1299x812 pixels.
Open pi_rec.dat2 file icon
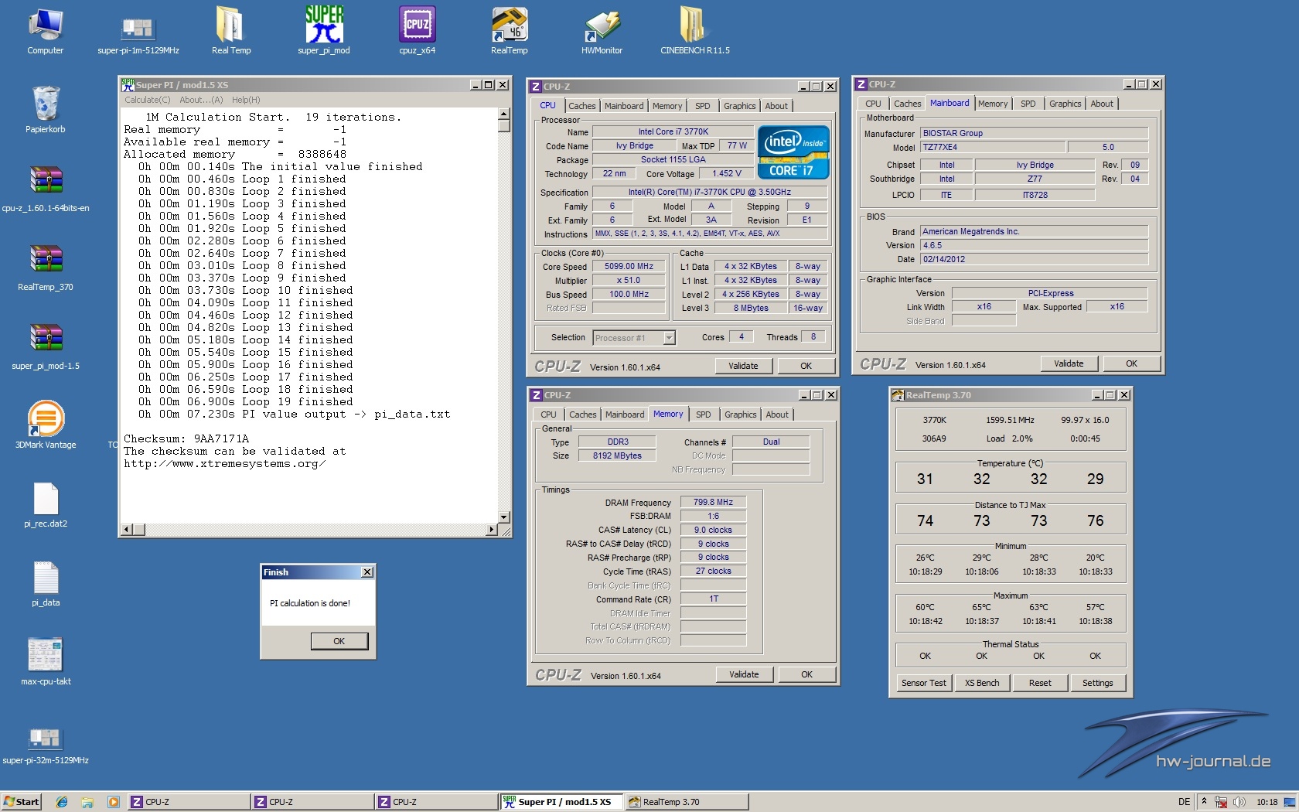(45, 504)
